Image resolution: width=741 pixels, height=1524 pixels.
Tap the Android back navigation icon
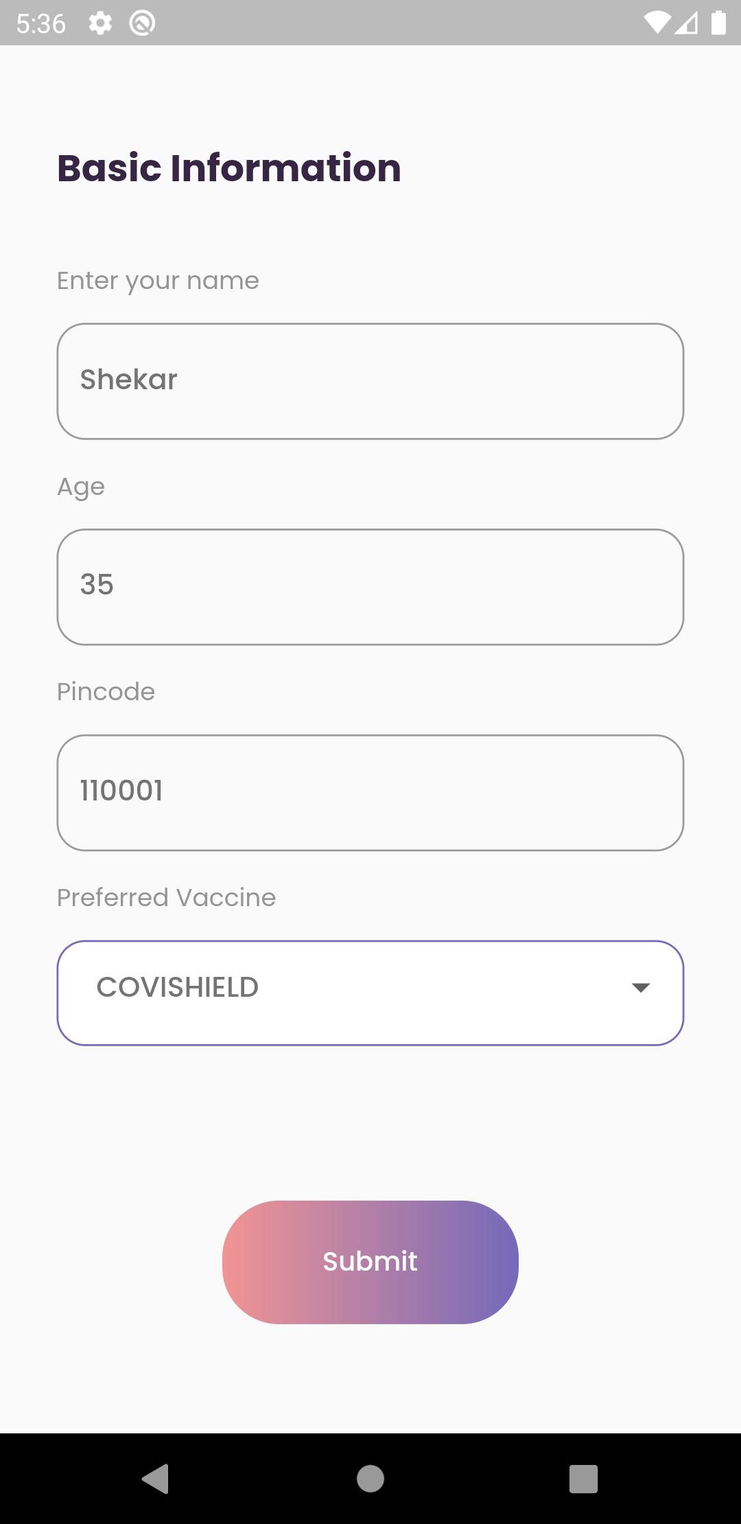pyautogui.click(x=156, y=1478)
